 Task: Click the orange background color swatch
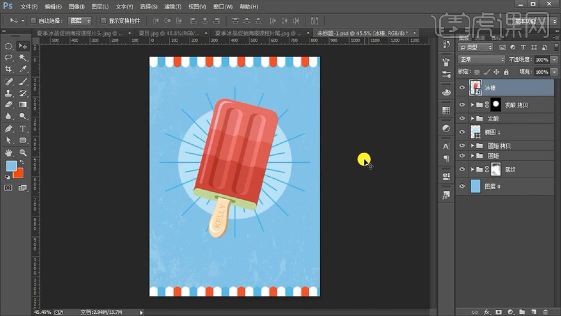(19, 173)
